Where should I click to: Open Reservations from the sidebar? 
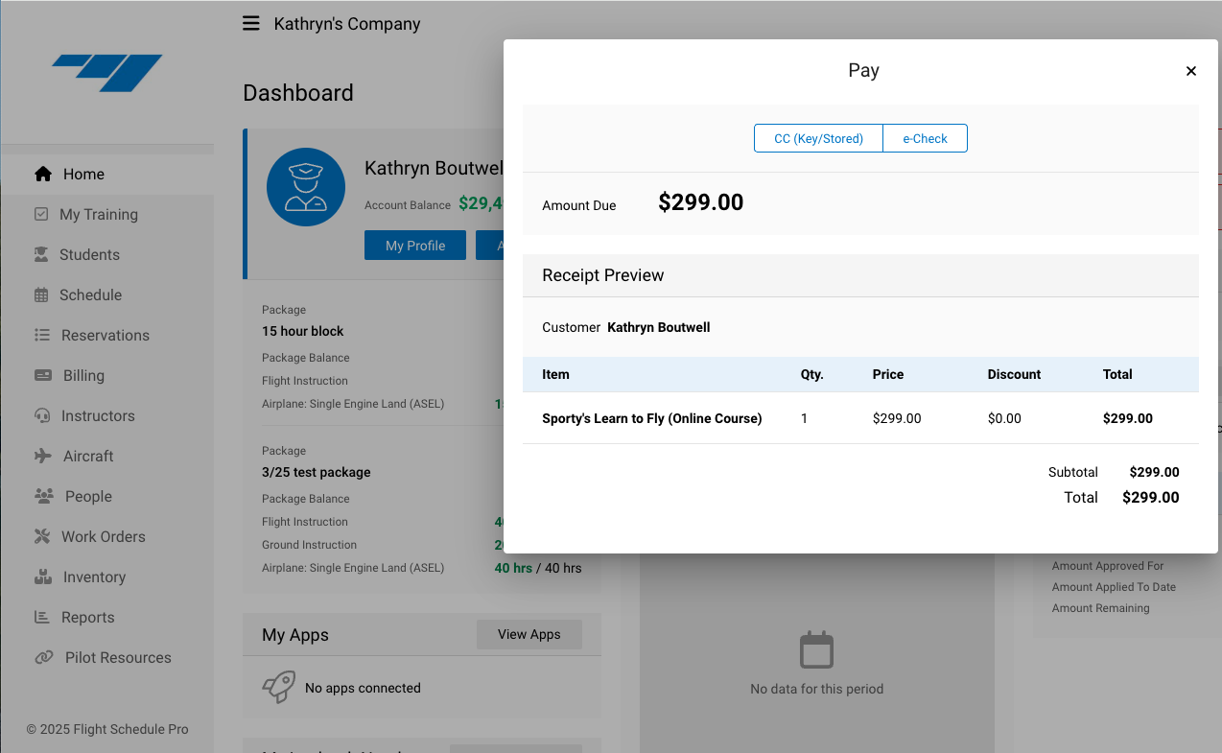click(x=107, y=335)
